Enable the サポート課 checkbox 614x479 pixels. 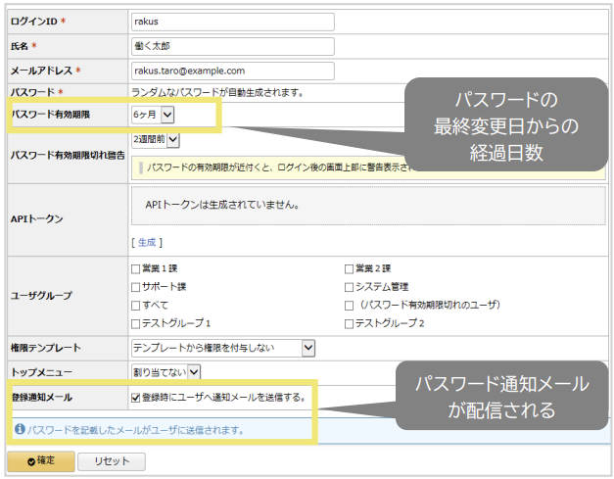coord(137,287)
